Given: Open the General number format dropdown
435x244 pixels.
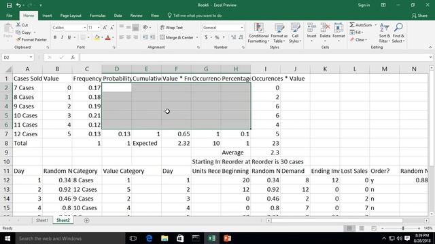Looking at the screenshot, I should point(242,28).
